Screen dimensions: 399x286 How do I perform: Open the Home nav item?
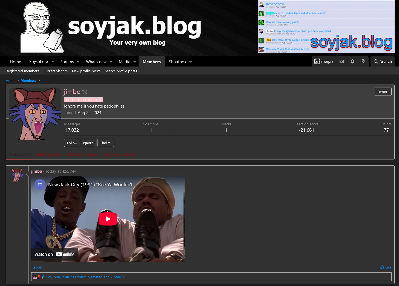15,62
